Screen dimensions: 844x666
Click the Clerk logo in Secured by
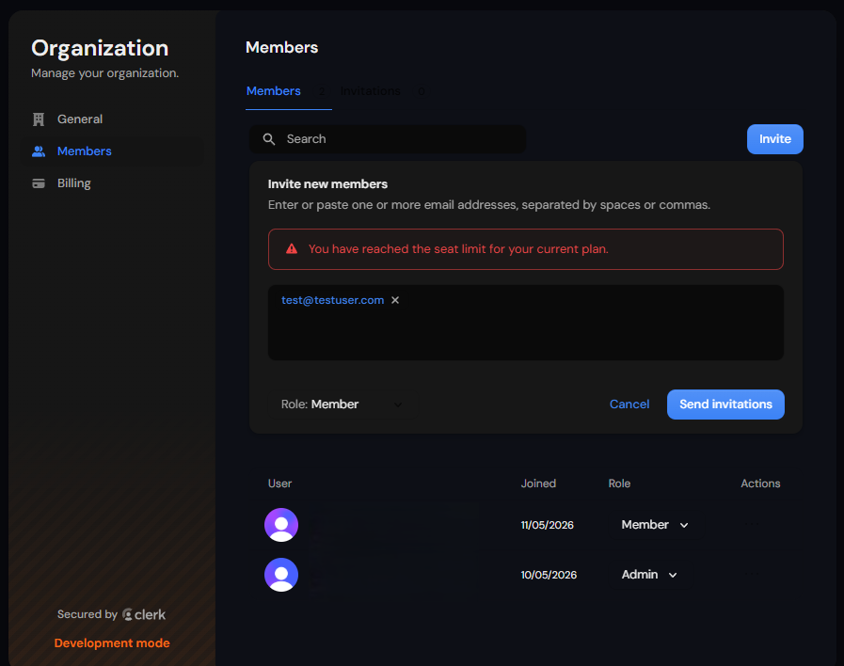click(144, 614)
